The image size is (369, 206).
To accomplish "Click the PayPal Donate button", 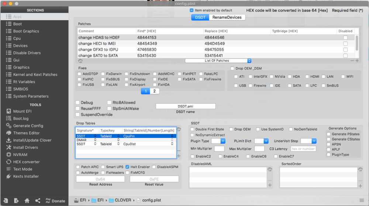I will coord(55,201).
